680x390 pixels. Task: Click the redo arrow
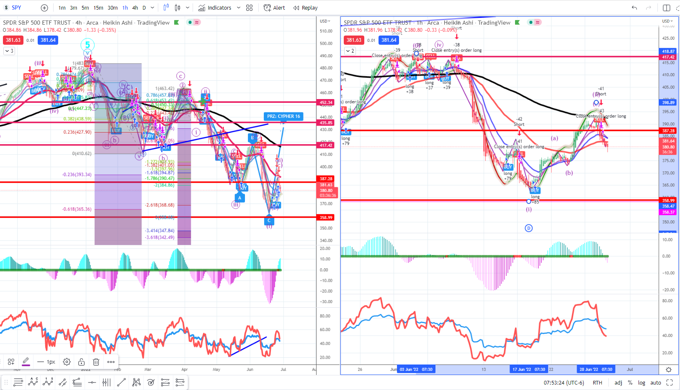click(x=649, y=8)
